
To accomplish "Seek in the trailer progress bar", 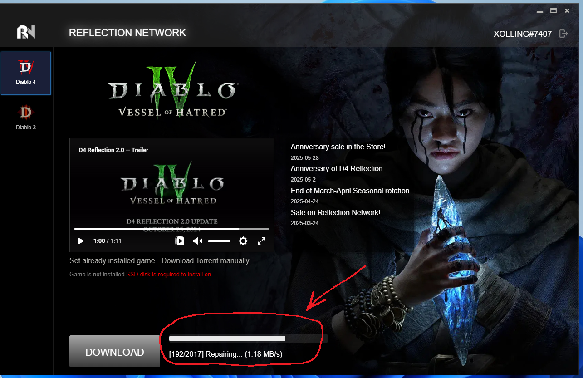I will click(x=172, y=229).
